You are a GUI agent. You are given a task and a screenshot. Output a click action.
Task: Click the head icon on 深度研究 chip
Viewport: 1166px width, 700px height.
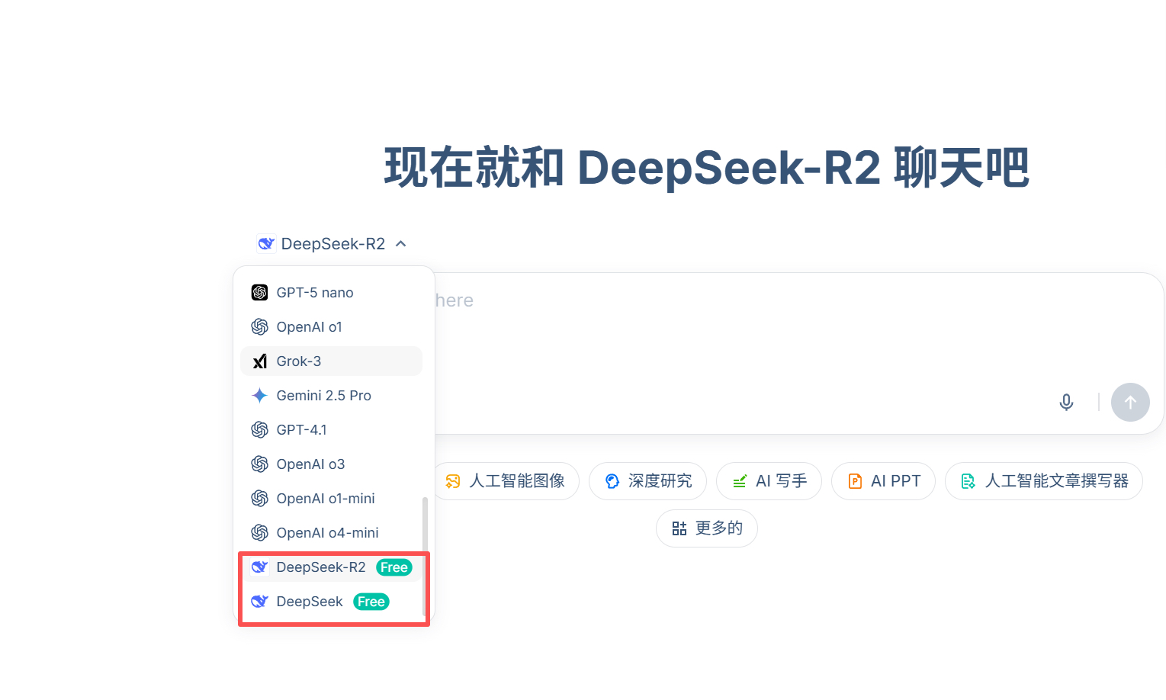[x=612, y=481]
